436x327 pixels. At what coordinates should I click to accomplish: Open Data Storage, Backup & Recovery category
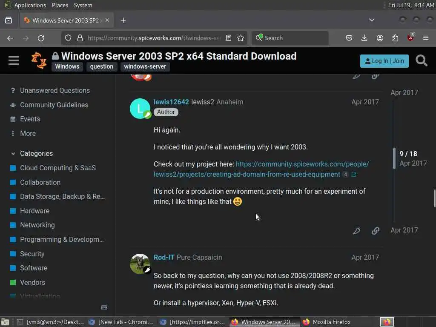[x=62, y=197]
